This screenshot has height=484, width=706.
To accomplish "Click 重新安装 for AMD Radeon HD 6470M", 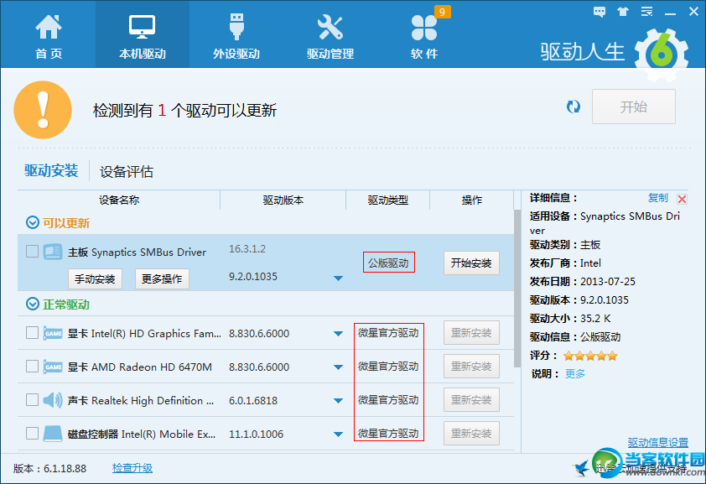I will (x=471, y=367).
